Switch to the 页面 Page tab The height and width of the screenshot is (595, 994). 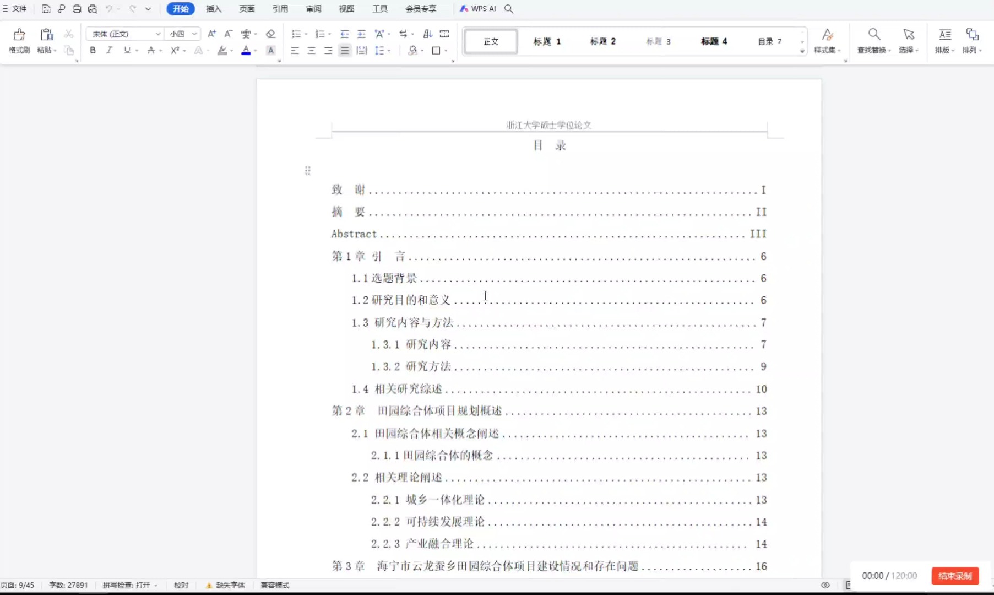247,9
